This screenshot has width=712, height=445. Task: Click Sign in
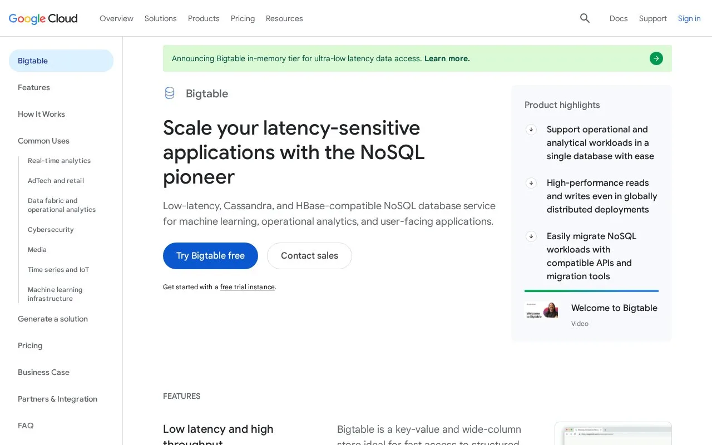[689, 18]
